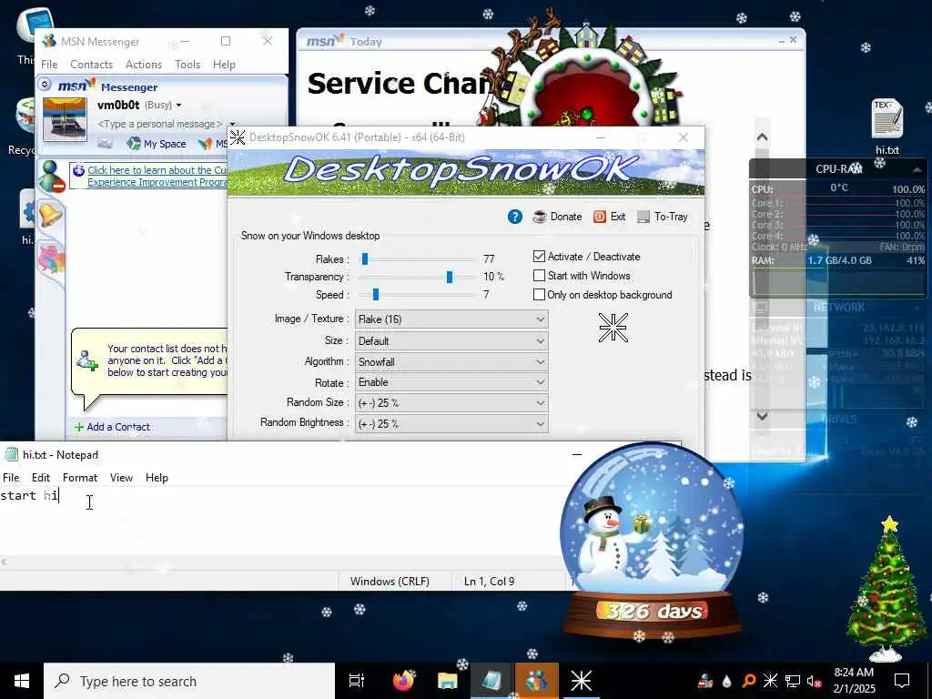Open the Size dropdown
Image resolution: width=932 pixels, height=699 pixels.
click(451, 341)
